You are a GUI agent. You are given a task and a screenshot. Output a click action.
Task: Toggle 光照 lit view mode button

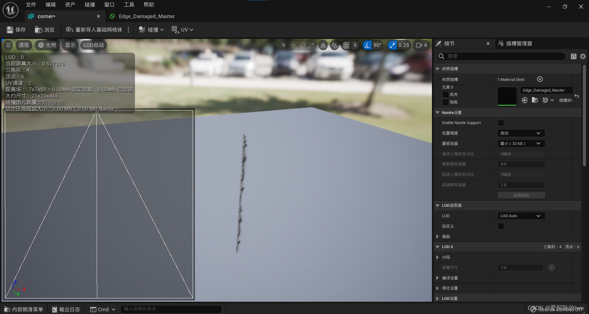point(47,45)
